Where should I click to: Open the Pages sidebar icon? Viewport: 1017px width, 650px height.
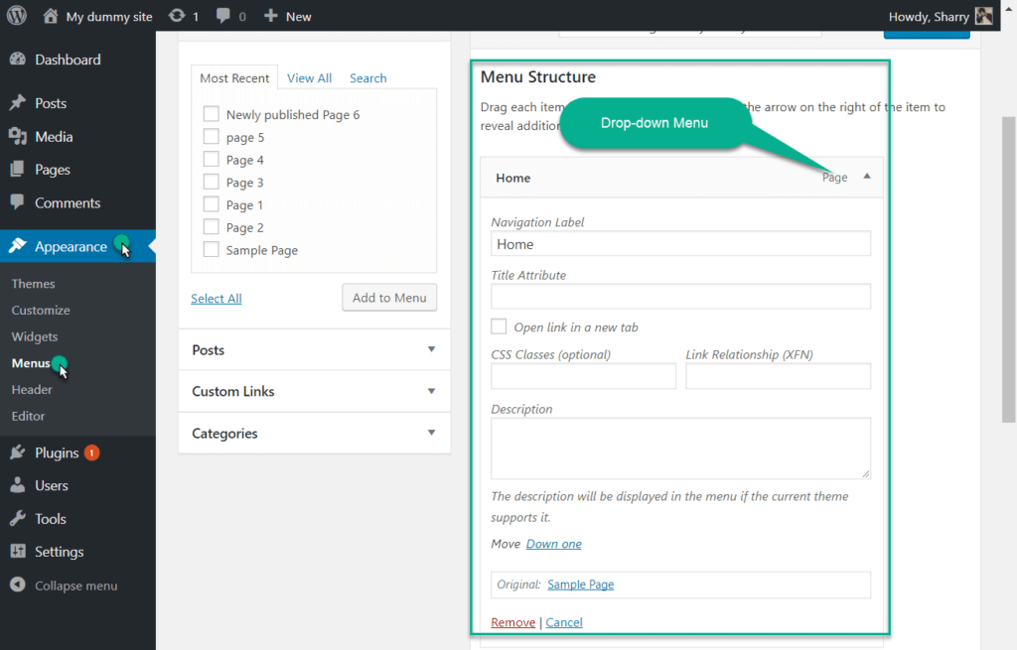[x=18, y=170]
